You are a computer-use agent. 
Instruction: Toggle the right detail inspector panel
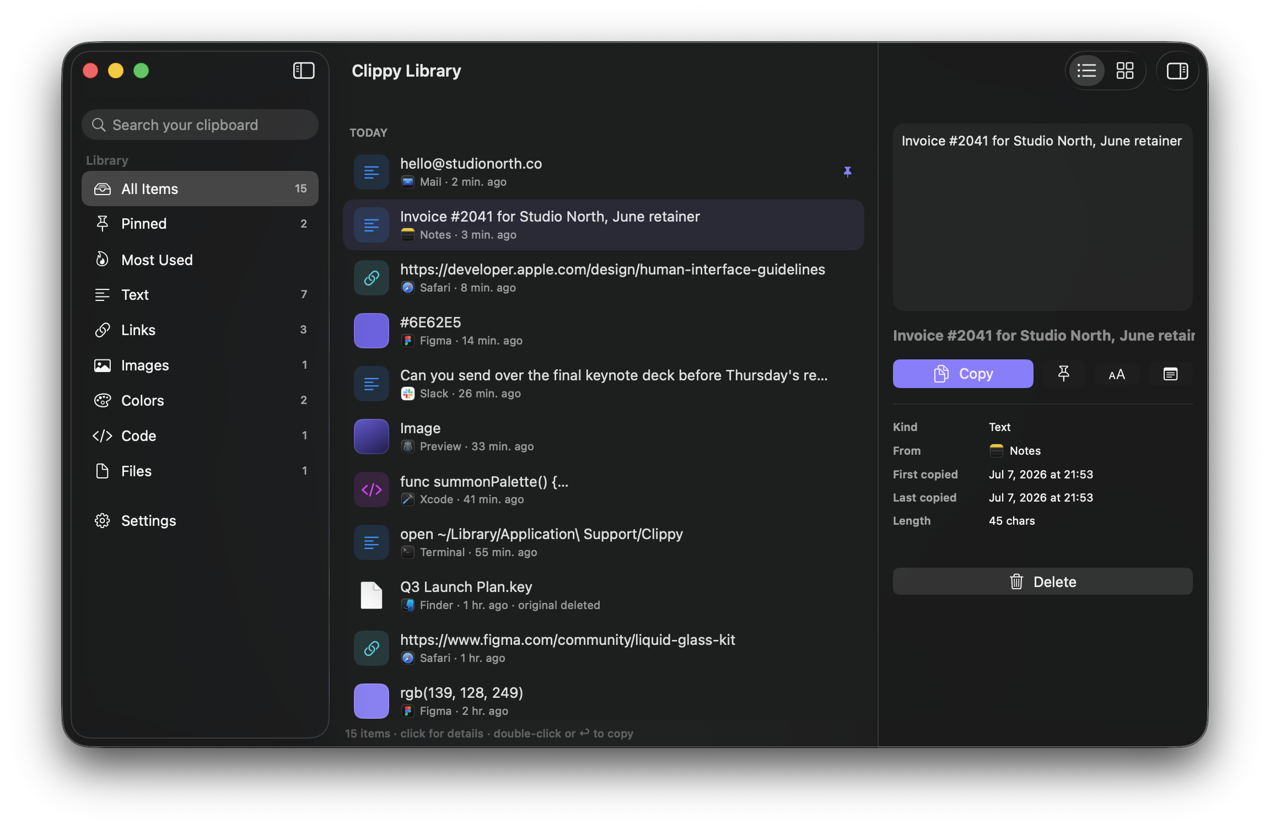(x=1177, y=71)
